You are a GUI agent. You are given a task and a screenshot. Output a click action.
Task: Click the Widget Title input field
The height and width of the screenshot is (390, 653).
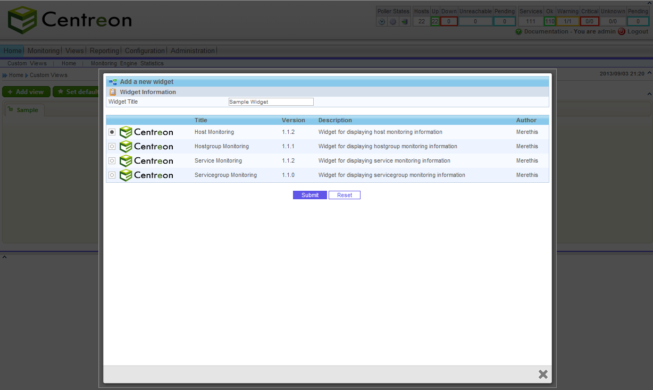(271, 101)
